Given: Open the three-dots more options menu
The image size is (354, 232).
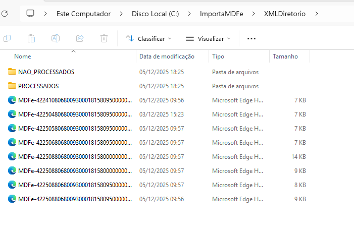Looking at the screenshot, I should tap(251, 38).
